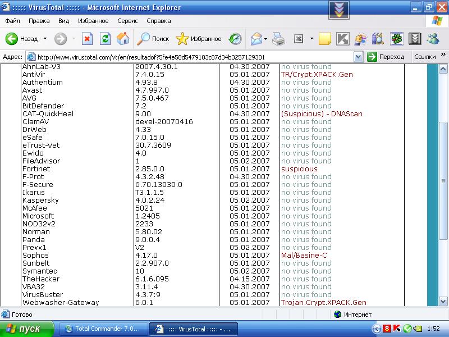The width and height of the screenshot is (449, 337).
Task: Click the floating download basket icon in title bar
Action: pos(339,10)
